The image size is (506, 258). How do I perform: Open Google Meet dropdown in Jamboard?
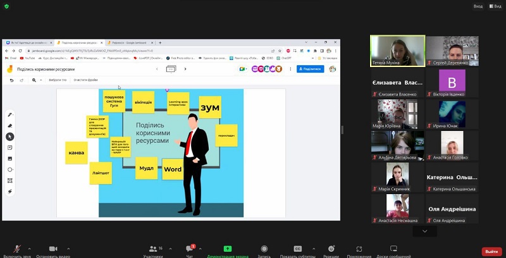coord(243,69)
